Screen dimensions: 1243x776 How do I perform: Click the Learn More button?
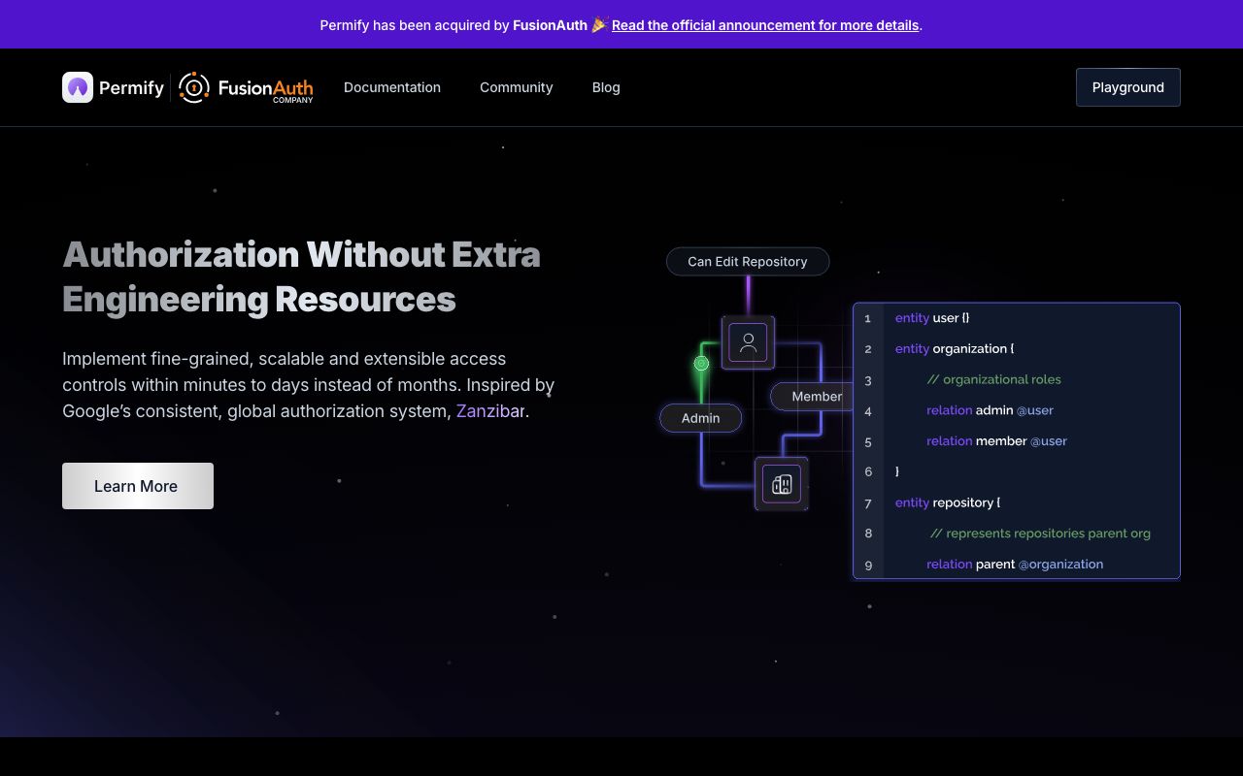[138, 486]
